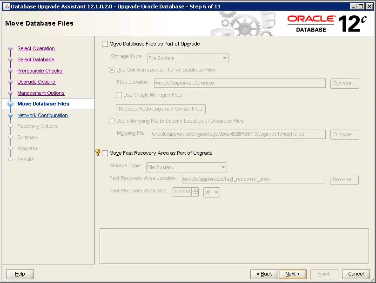Open the MB size unit dropdown
Screen dimensions: 376x283
pyautogui.click(x=211, y=192)
